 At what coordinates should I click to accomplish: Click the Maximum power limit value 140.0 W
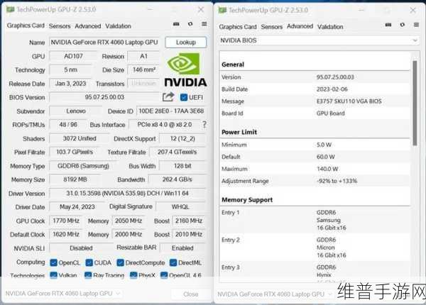[x=327, y=169]
